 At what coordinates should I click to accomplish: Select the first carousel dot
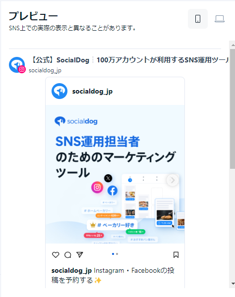(113, 254)
